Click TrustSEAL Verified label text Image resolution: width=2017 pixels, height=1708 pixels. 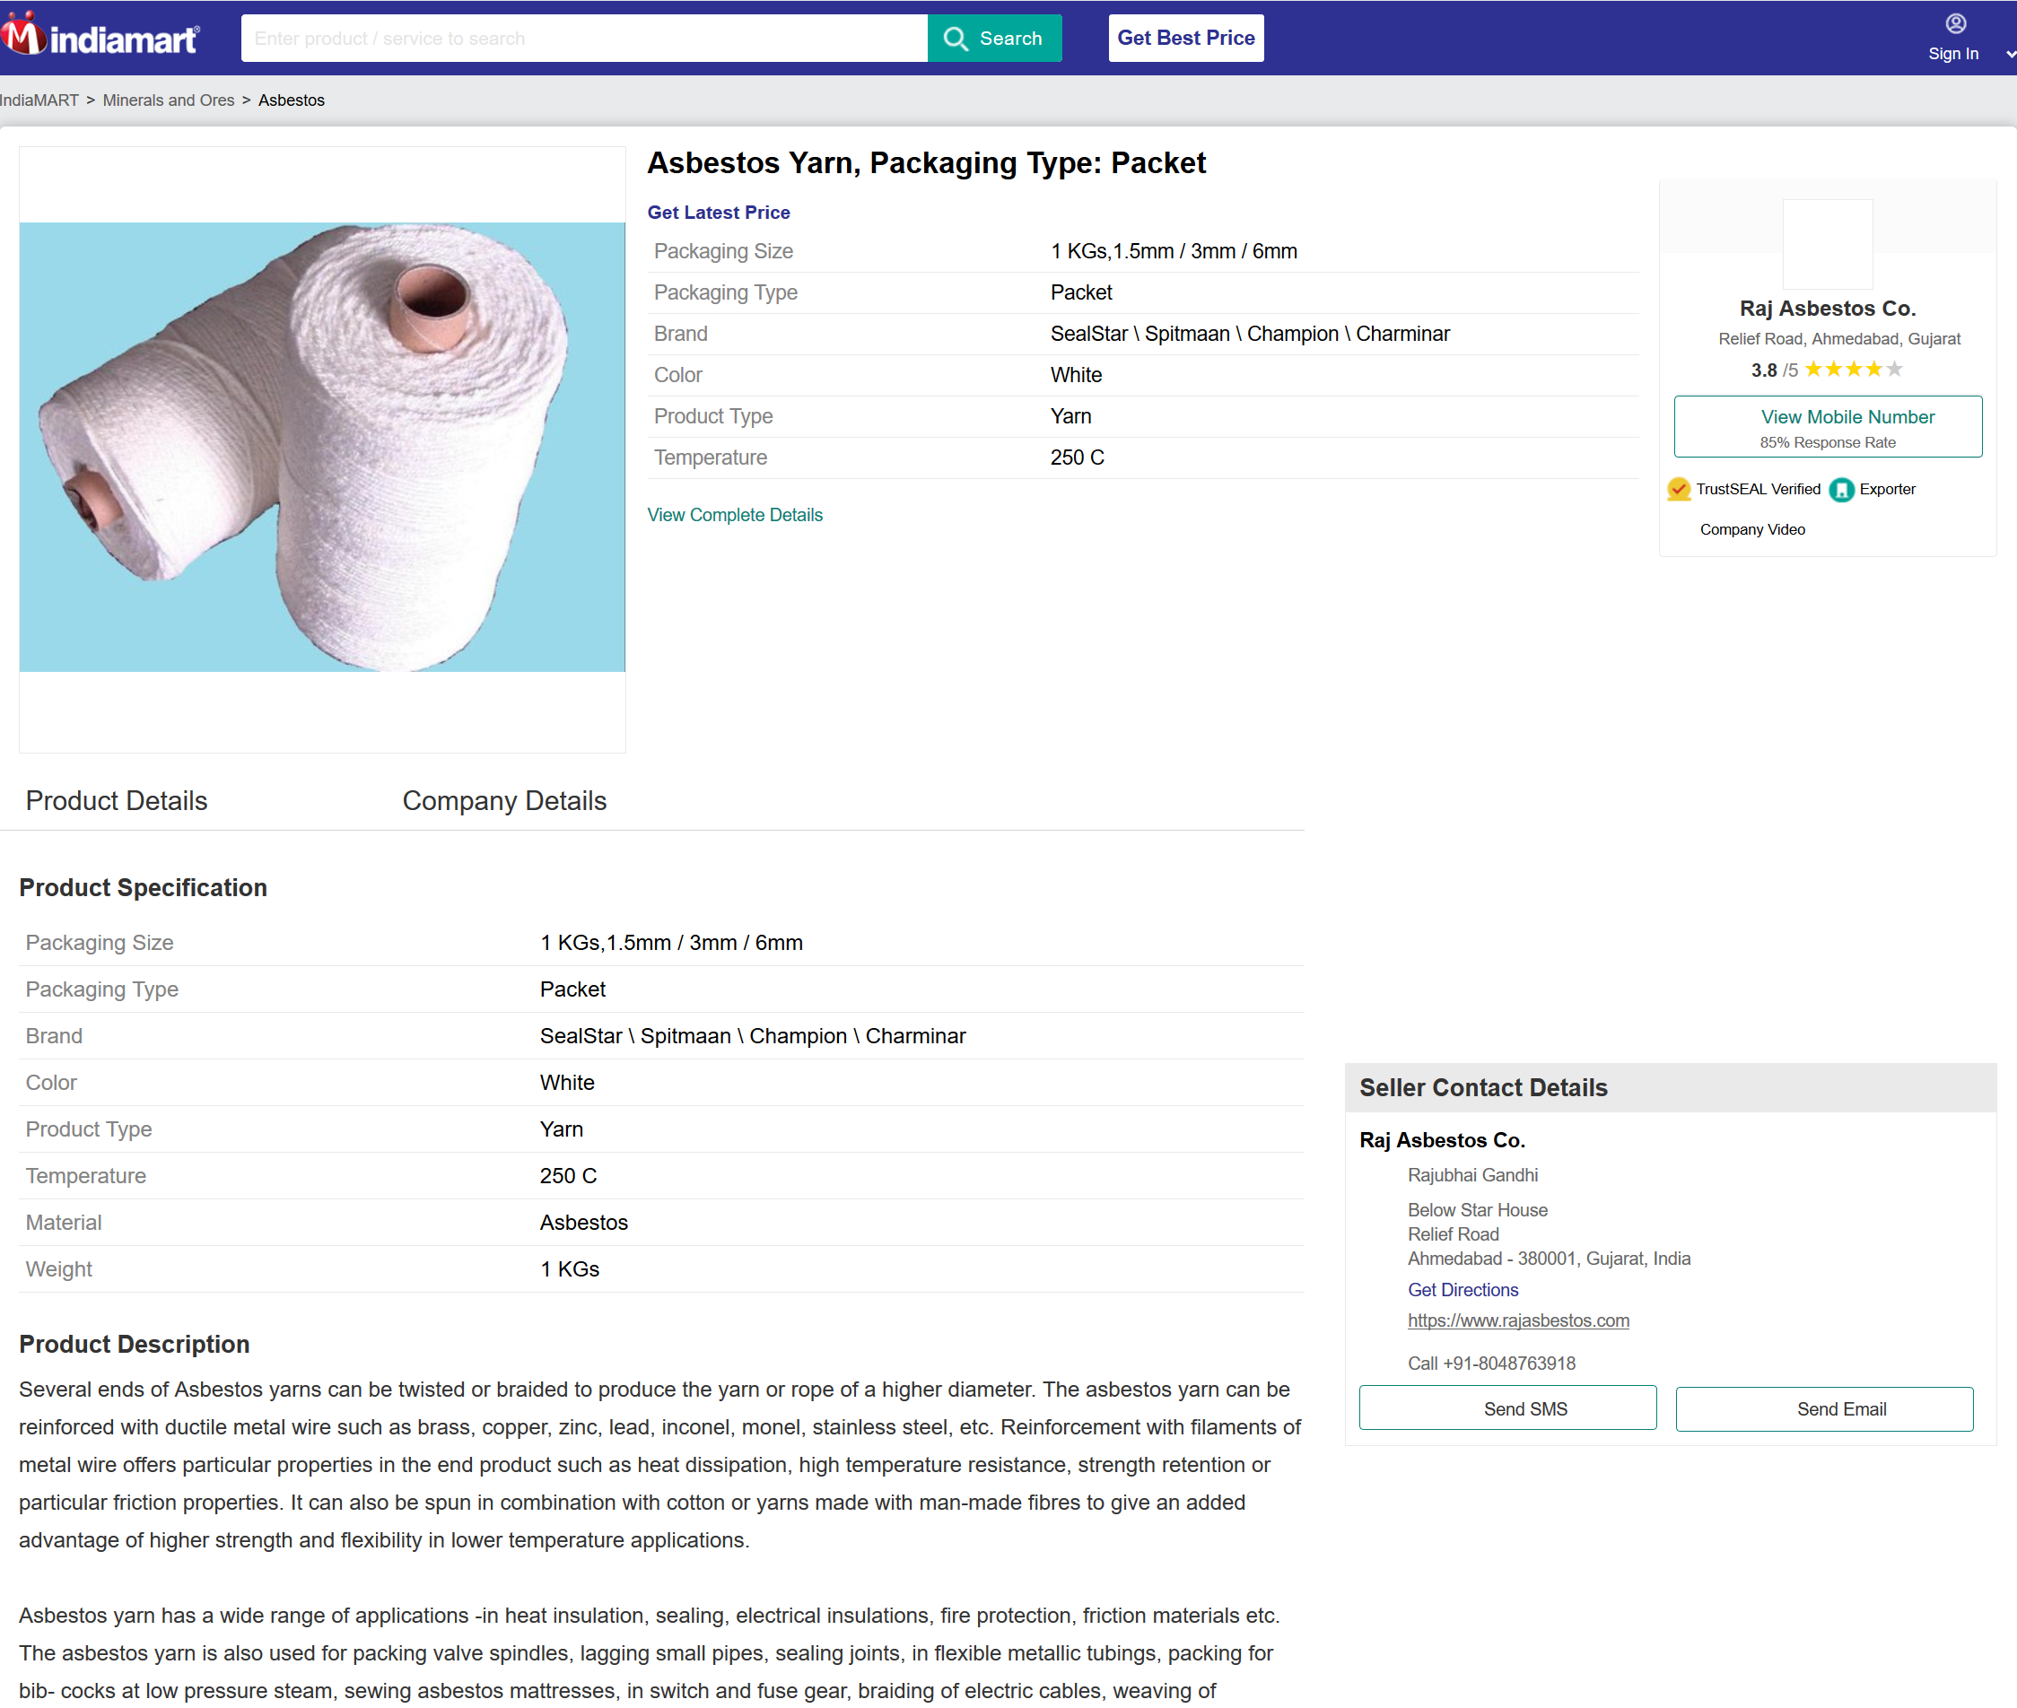click(1758, 489)
